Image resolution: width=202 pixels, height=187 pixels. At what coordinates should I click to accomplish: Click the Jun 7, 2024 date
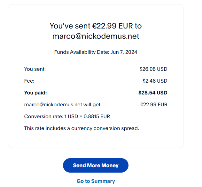[123, 52]
